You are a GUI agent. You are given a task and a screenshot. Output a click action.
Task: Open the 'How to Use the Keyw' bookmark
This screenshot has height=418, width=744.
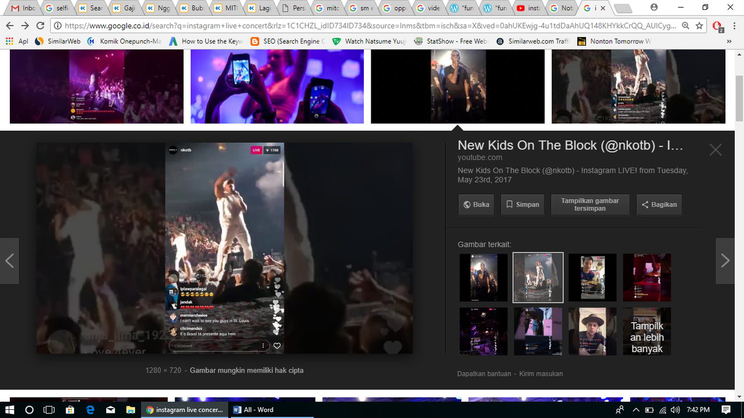(206, 41)
